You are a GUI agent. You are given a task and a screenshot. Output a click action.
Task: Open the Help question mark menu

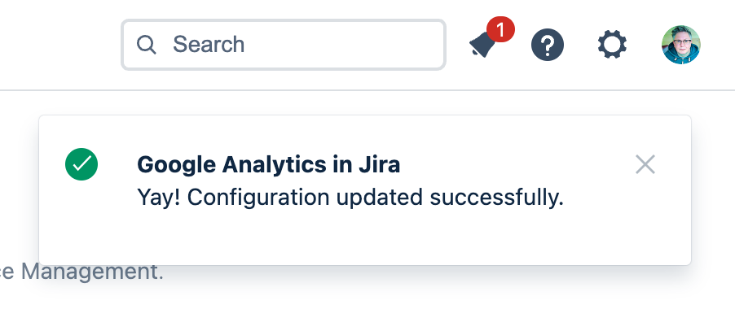[548, 45]
